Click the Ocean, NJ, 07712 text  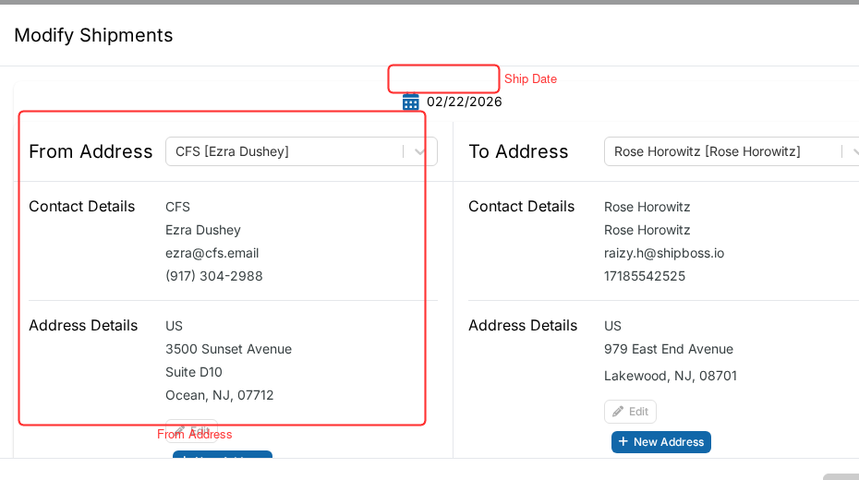click(x=220, y=395)
